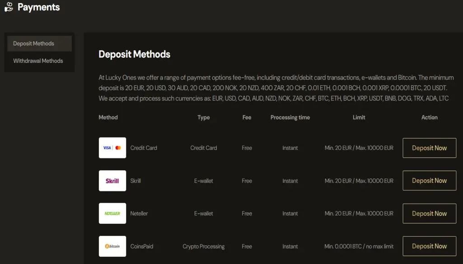Viewport: 463px width, 264px height.
Task: Click the Neteller method name
Action: point(139,213)
